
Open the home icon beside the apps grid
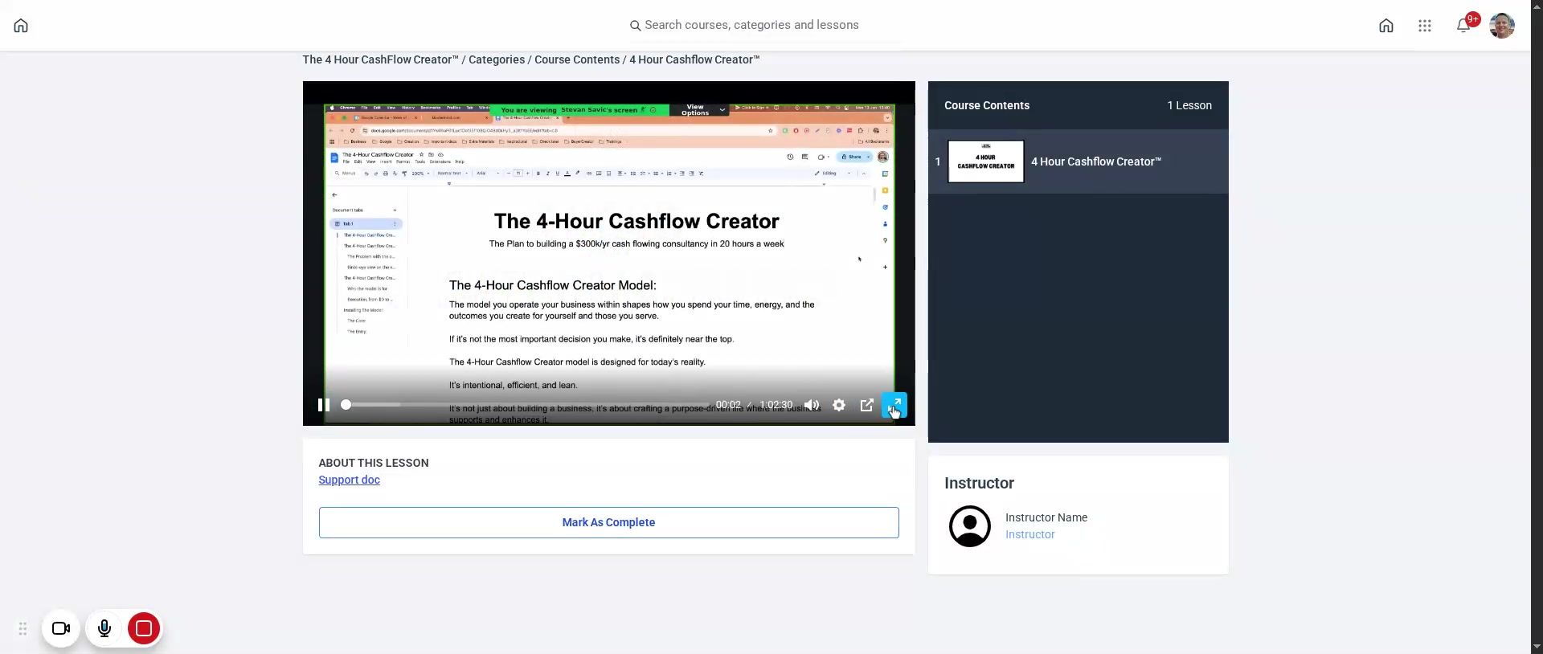(1386, 26)
